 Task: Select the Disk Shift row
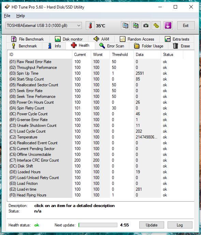tap(96, 166)
